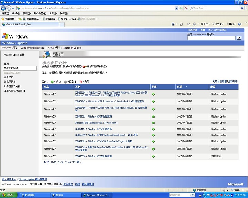Image resolution: width=248 pixels, height=198 pixels.
Task: Click the red failure icon in the instructions
Action: click(84, 67)
